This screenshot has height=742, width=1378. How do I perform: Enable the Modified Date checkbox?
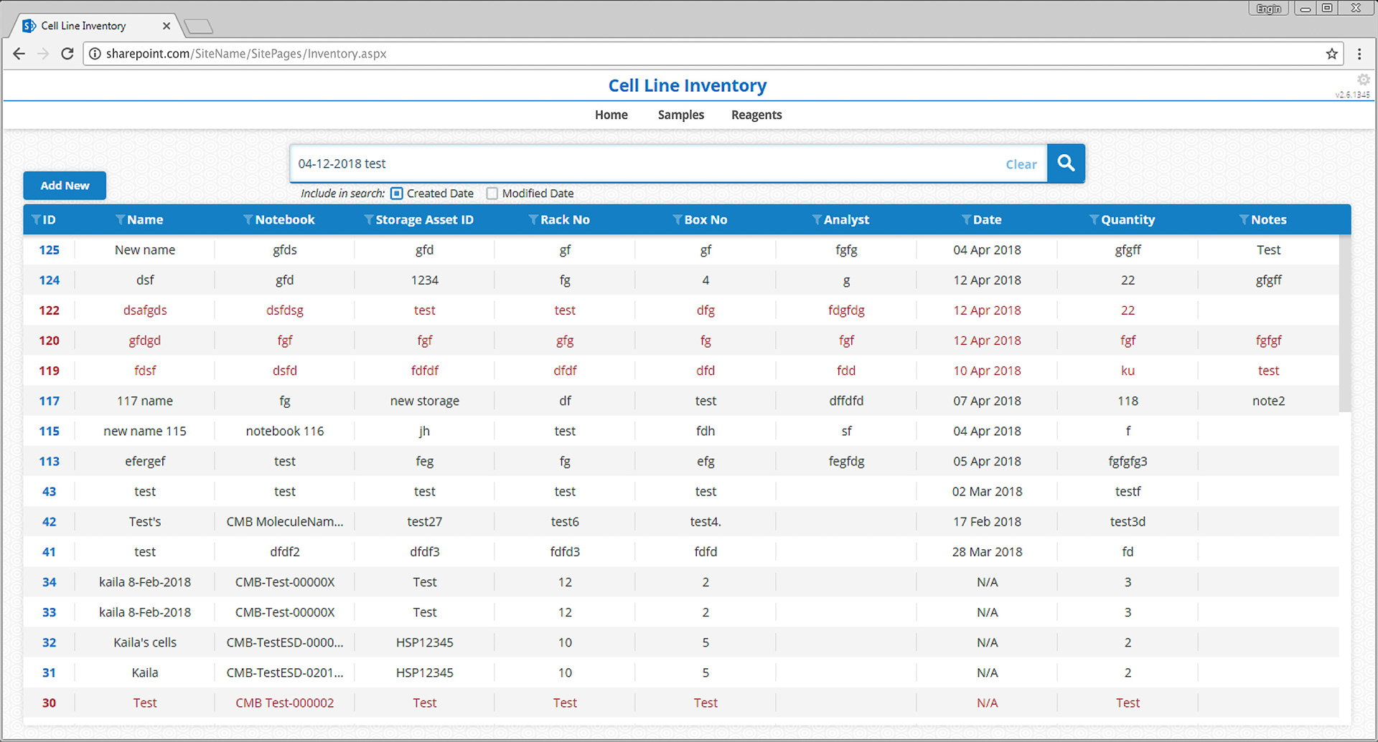(492, 194)
